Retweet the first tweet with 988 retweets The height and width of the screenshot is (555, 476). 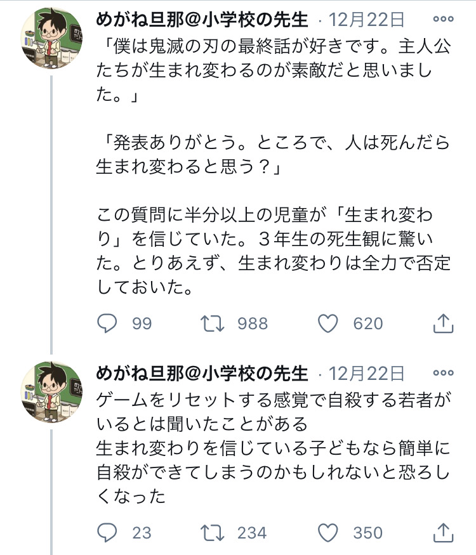click(213, 323)
